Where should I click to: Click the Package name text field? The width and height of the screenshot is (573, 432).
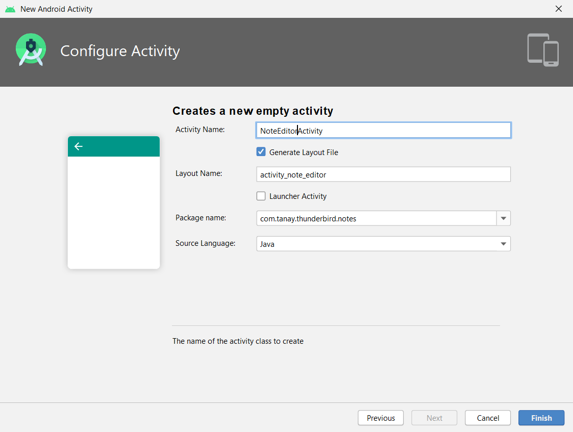pyautogui.click(x=377, y=218)
